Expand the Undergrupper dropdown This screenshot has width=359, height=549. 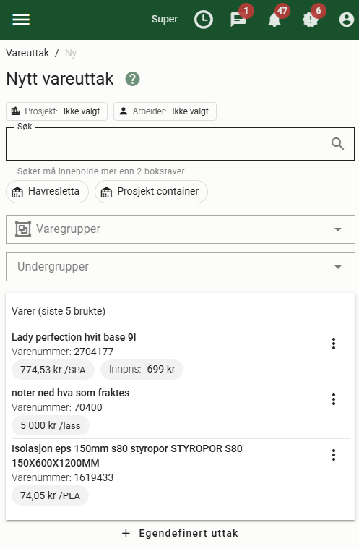coord(181,267)
